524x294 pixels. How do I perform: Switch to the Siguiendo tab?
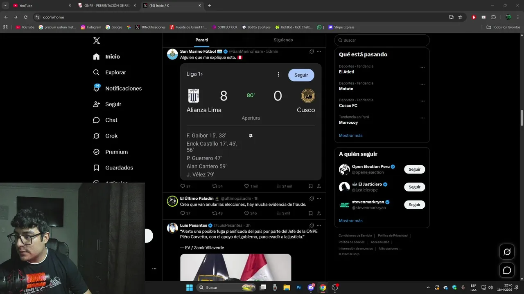(283, 40)
